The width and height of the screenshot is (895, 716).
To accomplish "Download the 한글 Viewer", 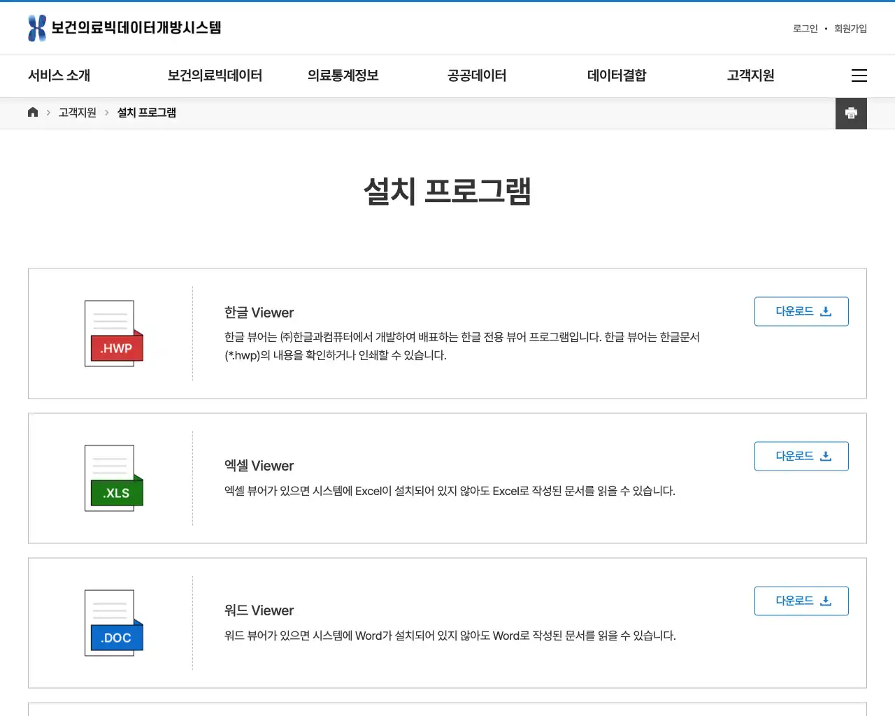I will tap(801, 312).
